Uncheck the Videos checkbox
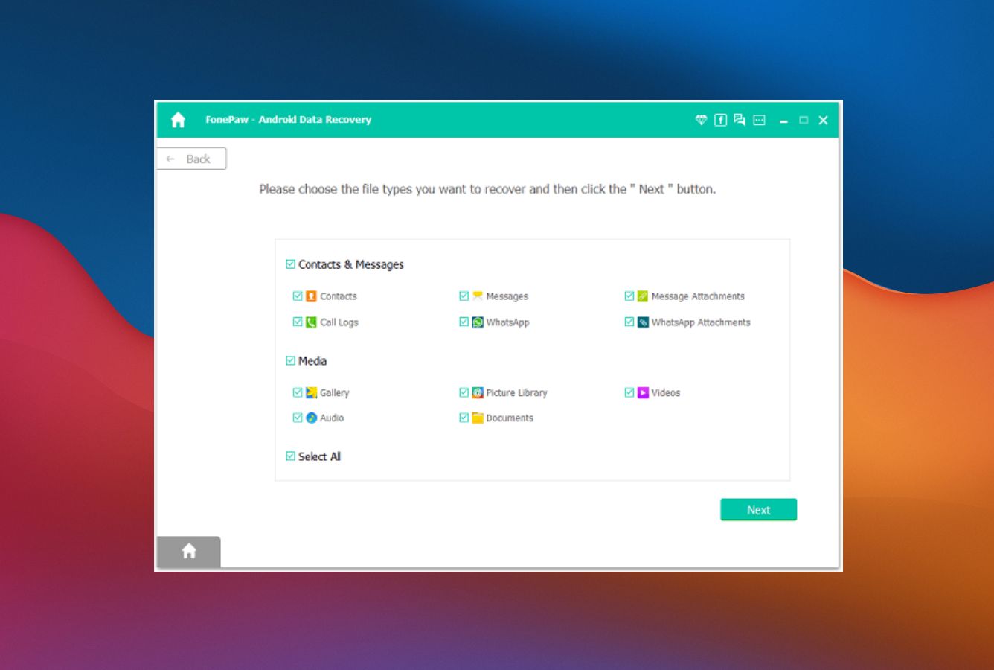Screen dimensions: 994x670 pyautogui.click(x=629, y=392)
